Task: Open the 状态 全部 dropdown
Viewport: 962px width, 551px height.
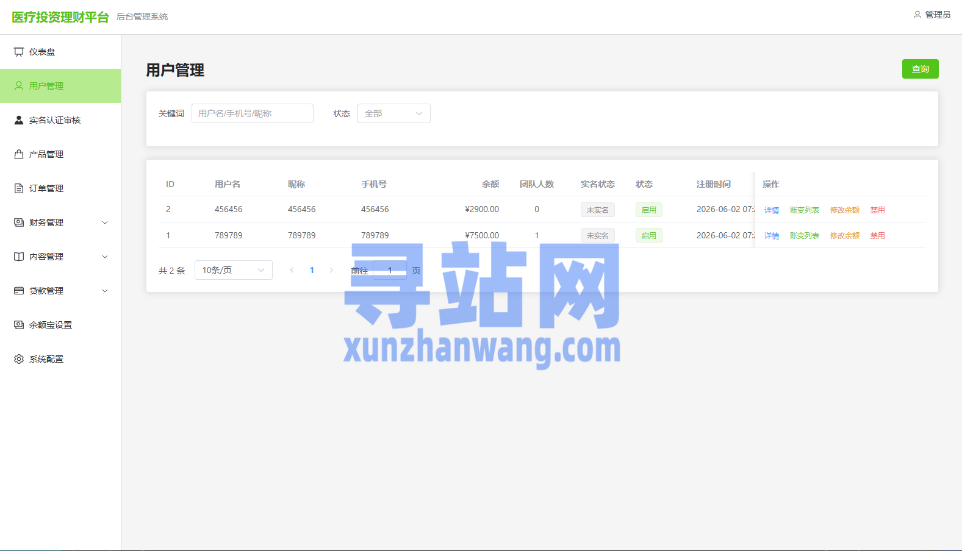Action: point(394,113)
